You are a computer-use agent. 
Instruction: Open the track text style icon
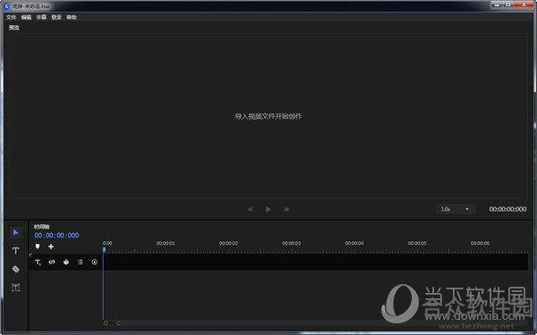point(38,262)
